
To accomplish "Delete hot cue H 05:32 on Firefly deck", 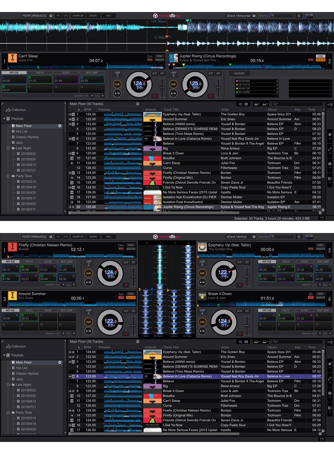I will (x=73, y=276).
